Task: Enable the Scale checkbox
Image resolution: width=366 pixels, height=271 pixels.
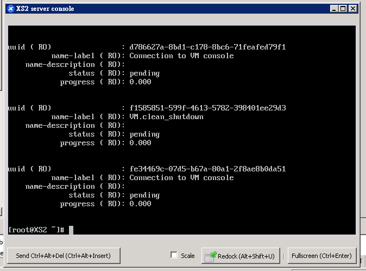Action: [x=174, y=255]
